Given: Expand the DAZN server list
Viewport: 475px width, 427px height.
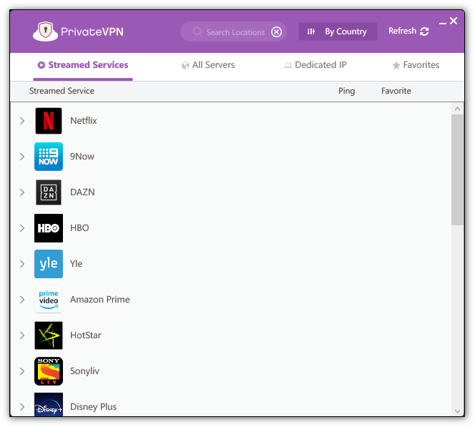Looking at the screenshot, I should pyautogui.click(x=22, y=192).
